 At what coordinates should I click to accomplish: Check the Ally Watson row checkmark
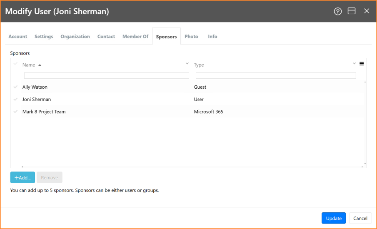pos(16,87)
